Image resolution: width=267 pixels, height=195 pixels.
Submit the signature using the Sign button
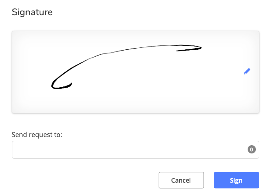pos(236,180)
